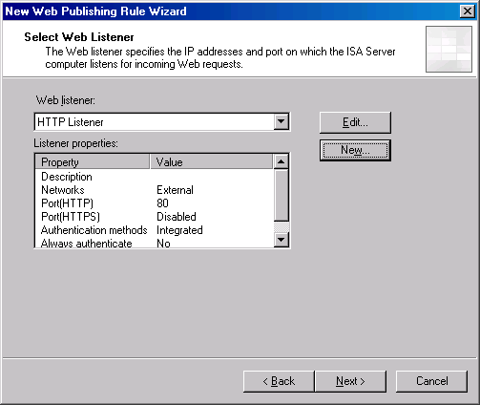
Task: Select the Port(HTTP) property row
Action: (x=155, y=203)
